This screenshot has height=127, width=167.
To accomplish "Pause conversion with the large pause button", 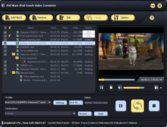I will coord(121,106).
